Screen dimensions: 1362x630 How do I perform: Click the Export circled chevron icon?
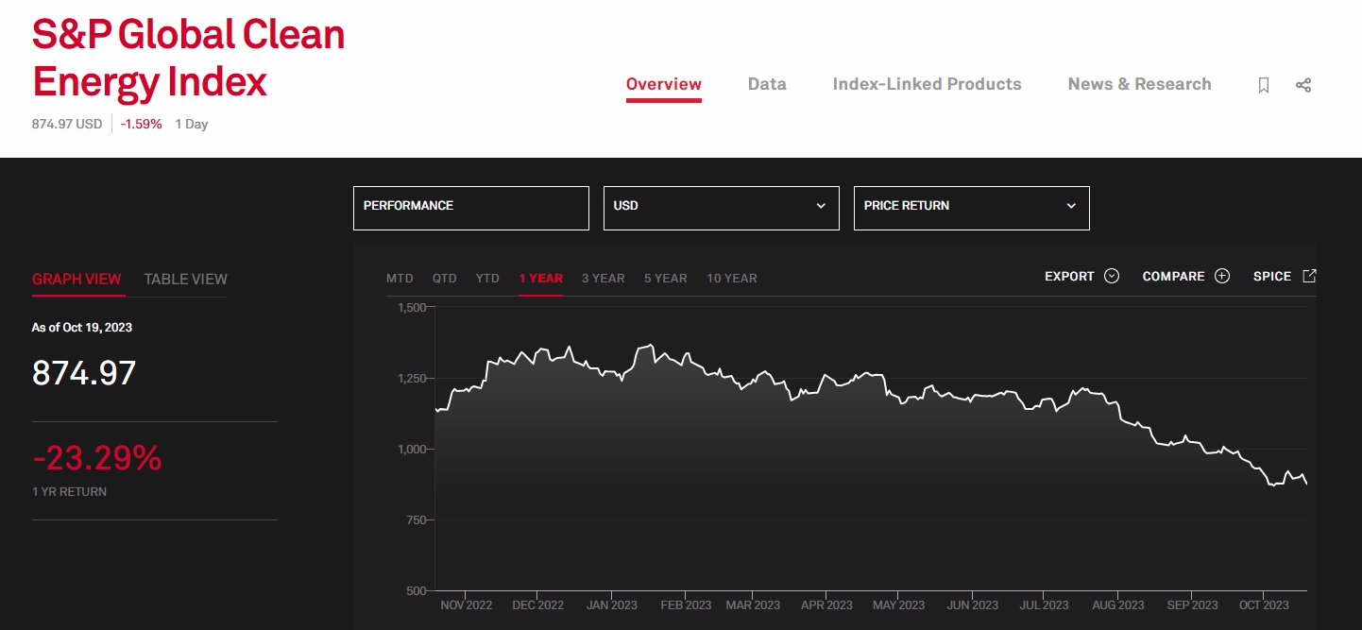[x=1112, y=276]
